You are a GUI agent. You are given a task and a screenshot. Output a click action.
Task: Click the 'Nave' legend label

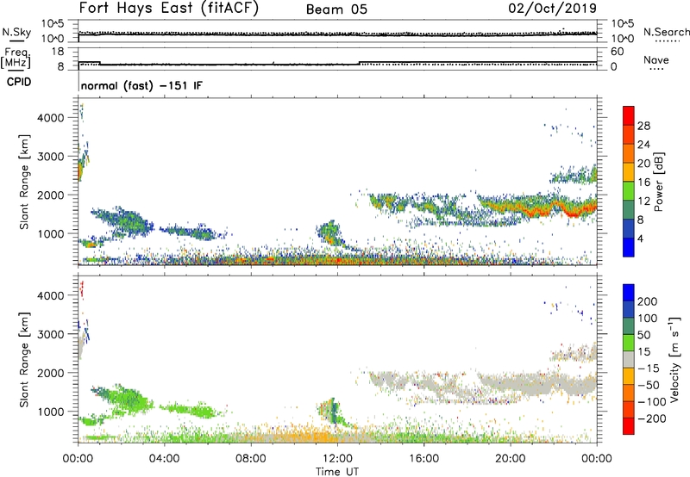[x=656, y=60]
